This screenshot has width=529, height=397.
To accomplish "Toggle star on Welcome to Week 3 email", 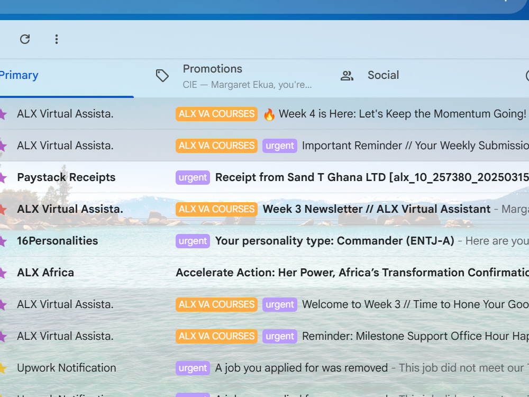I will click(x=3, y=304).
